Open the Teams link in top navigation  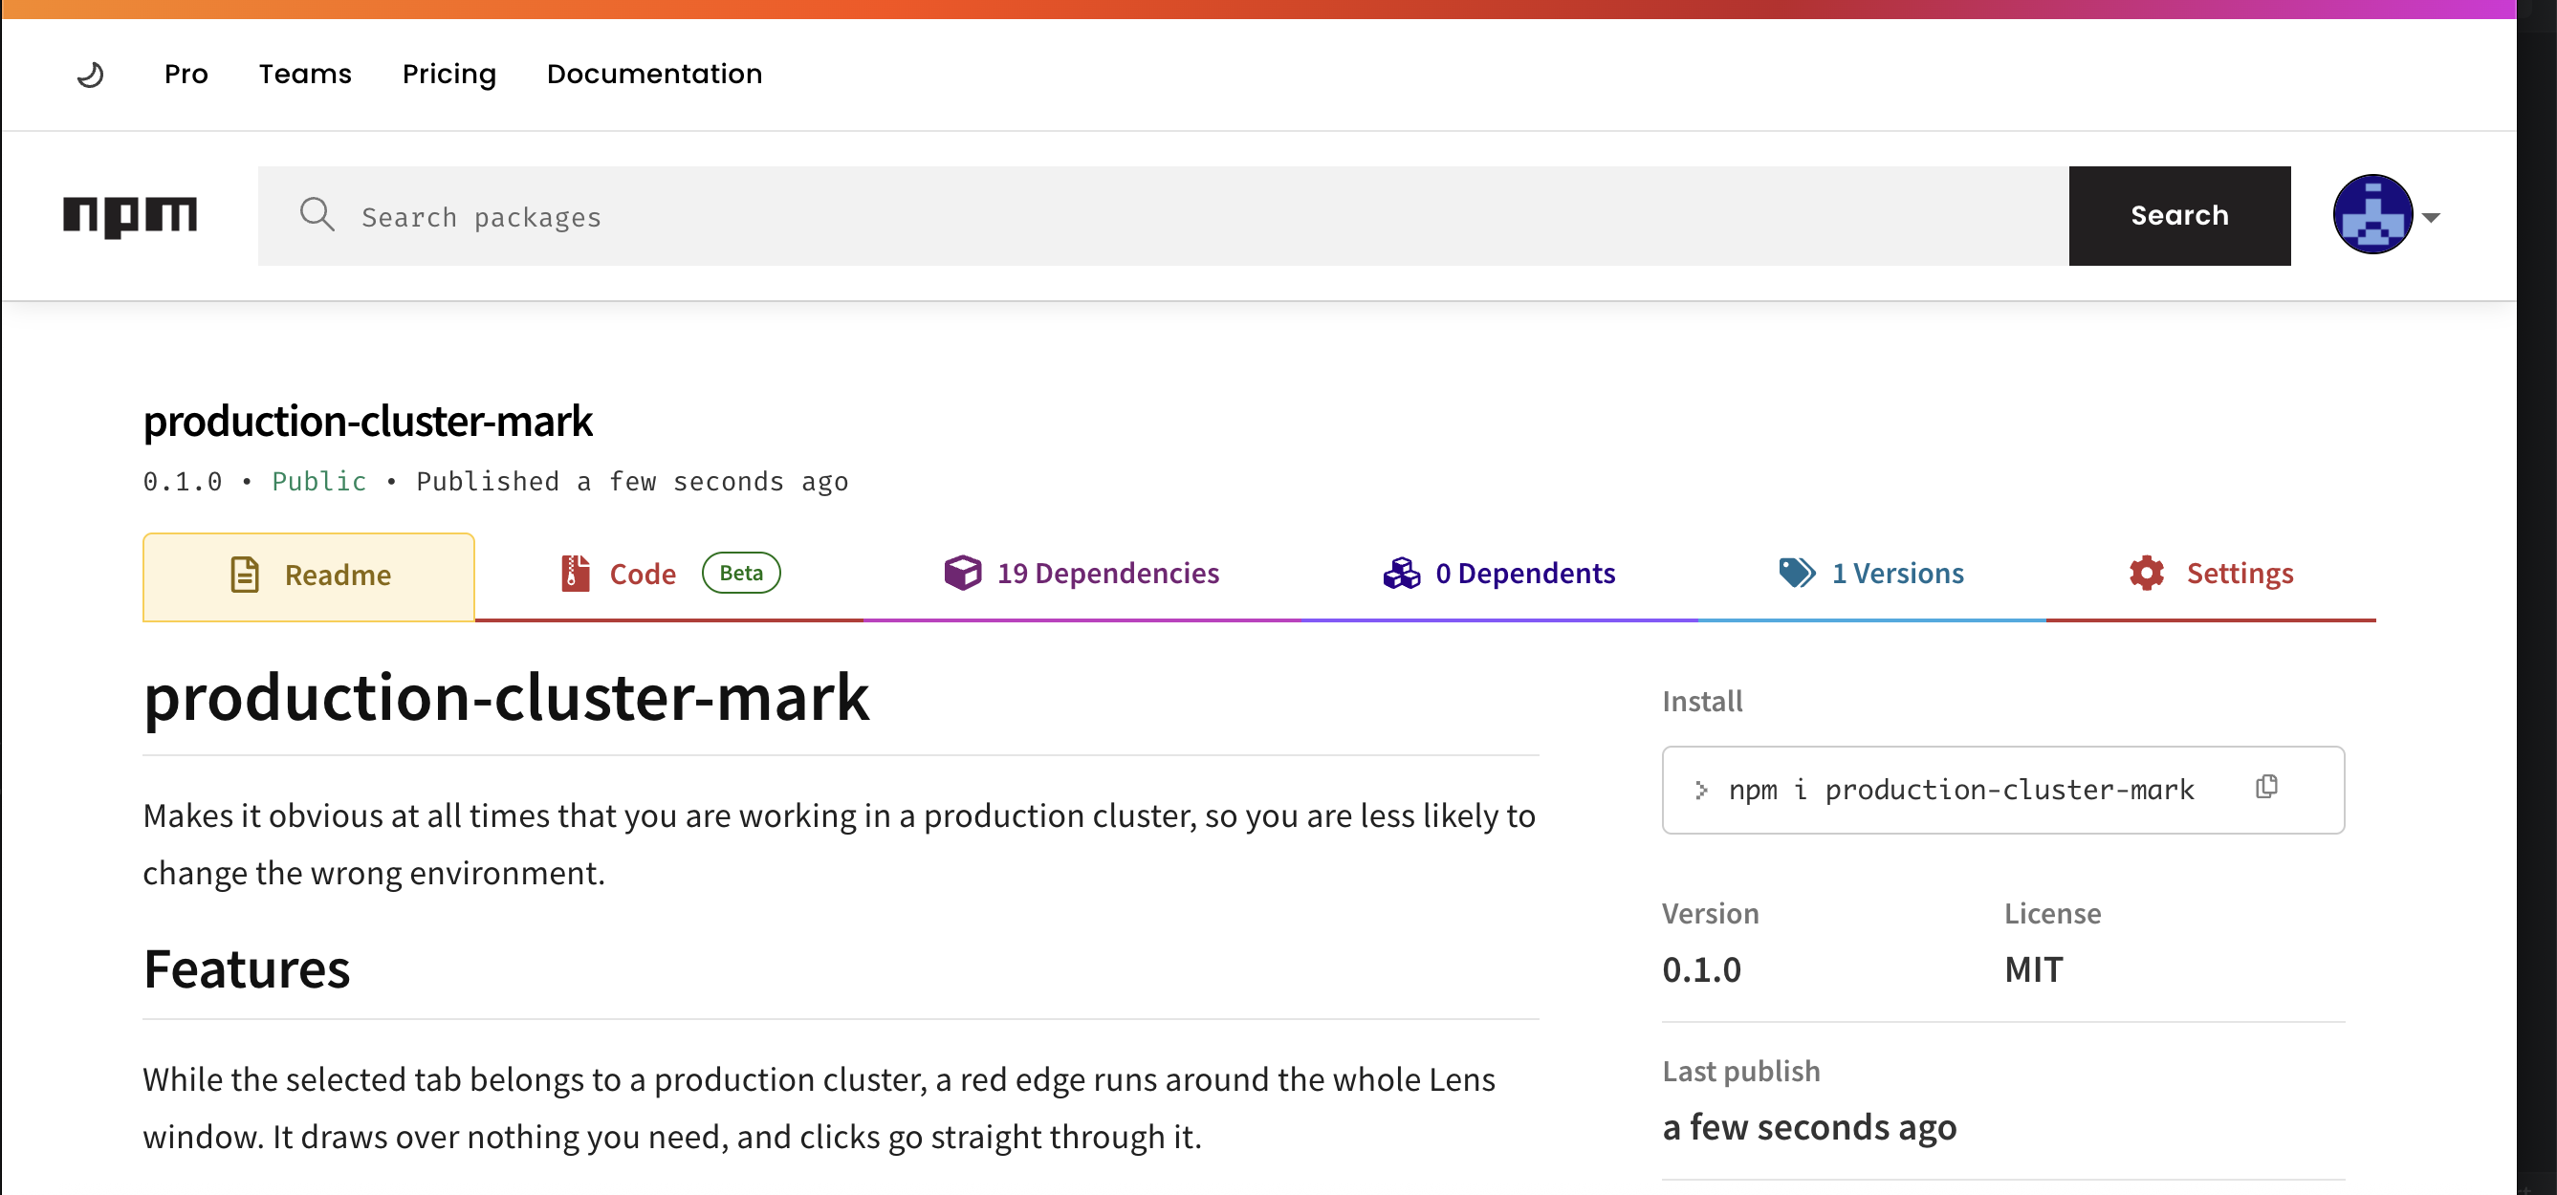pos(305,75)
